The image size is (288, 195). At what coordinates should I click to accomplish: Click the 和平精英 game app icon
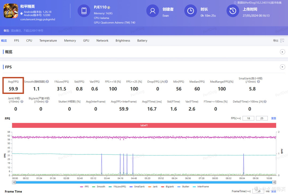pos(11,11)
